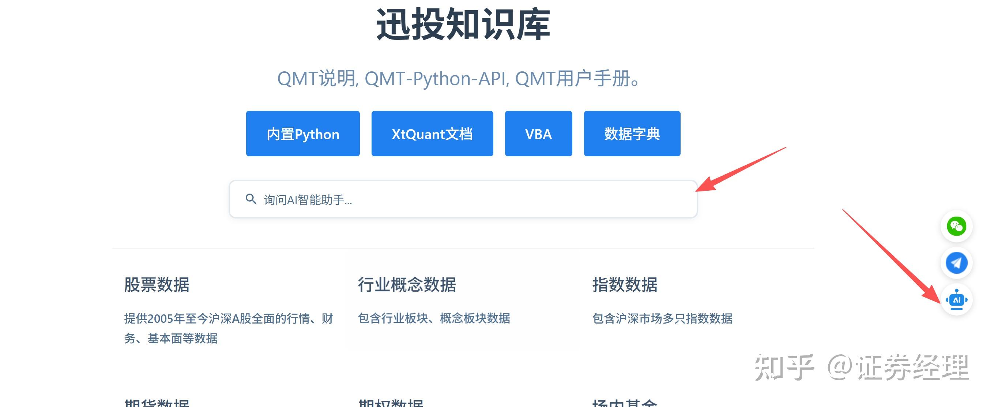The height and width of the screenshot is (407, 994).
Task: Click the 包含行业板块、概念板块数据 description
Action: pyautogui.click(x=434, y=318)
